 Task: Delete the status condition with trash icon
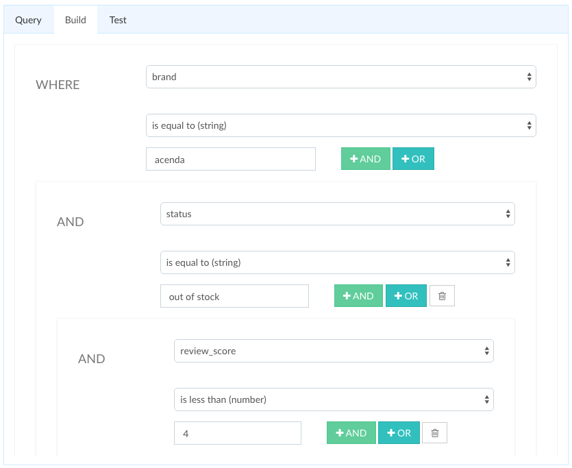[442, 296]
